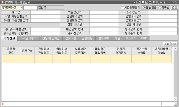Screen dimensions: 179x107
Task: Click the empty password field beside account number
Action: coord(30,8)
